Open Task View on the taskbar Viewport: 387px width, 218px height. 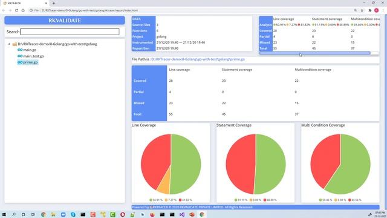pyautogui.click(x=33, y=214)
